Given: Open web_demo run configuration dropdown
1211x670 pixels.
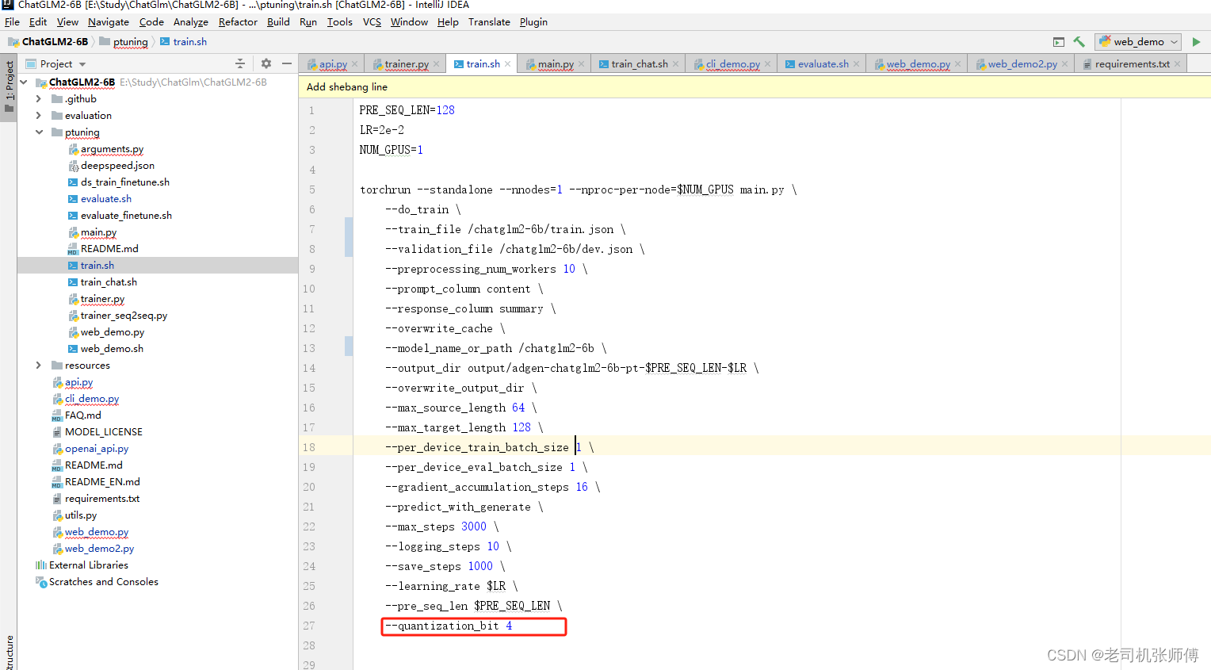Looking at the screenshot, I should (x=1138, y=42).
